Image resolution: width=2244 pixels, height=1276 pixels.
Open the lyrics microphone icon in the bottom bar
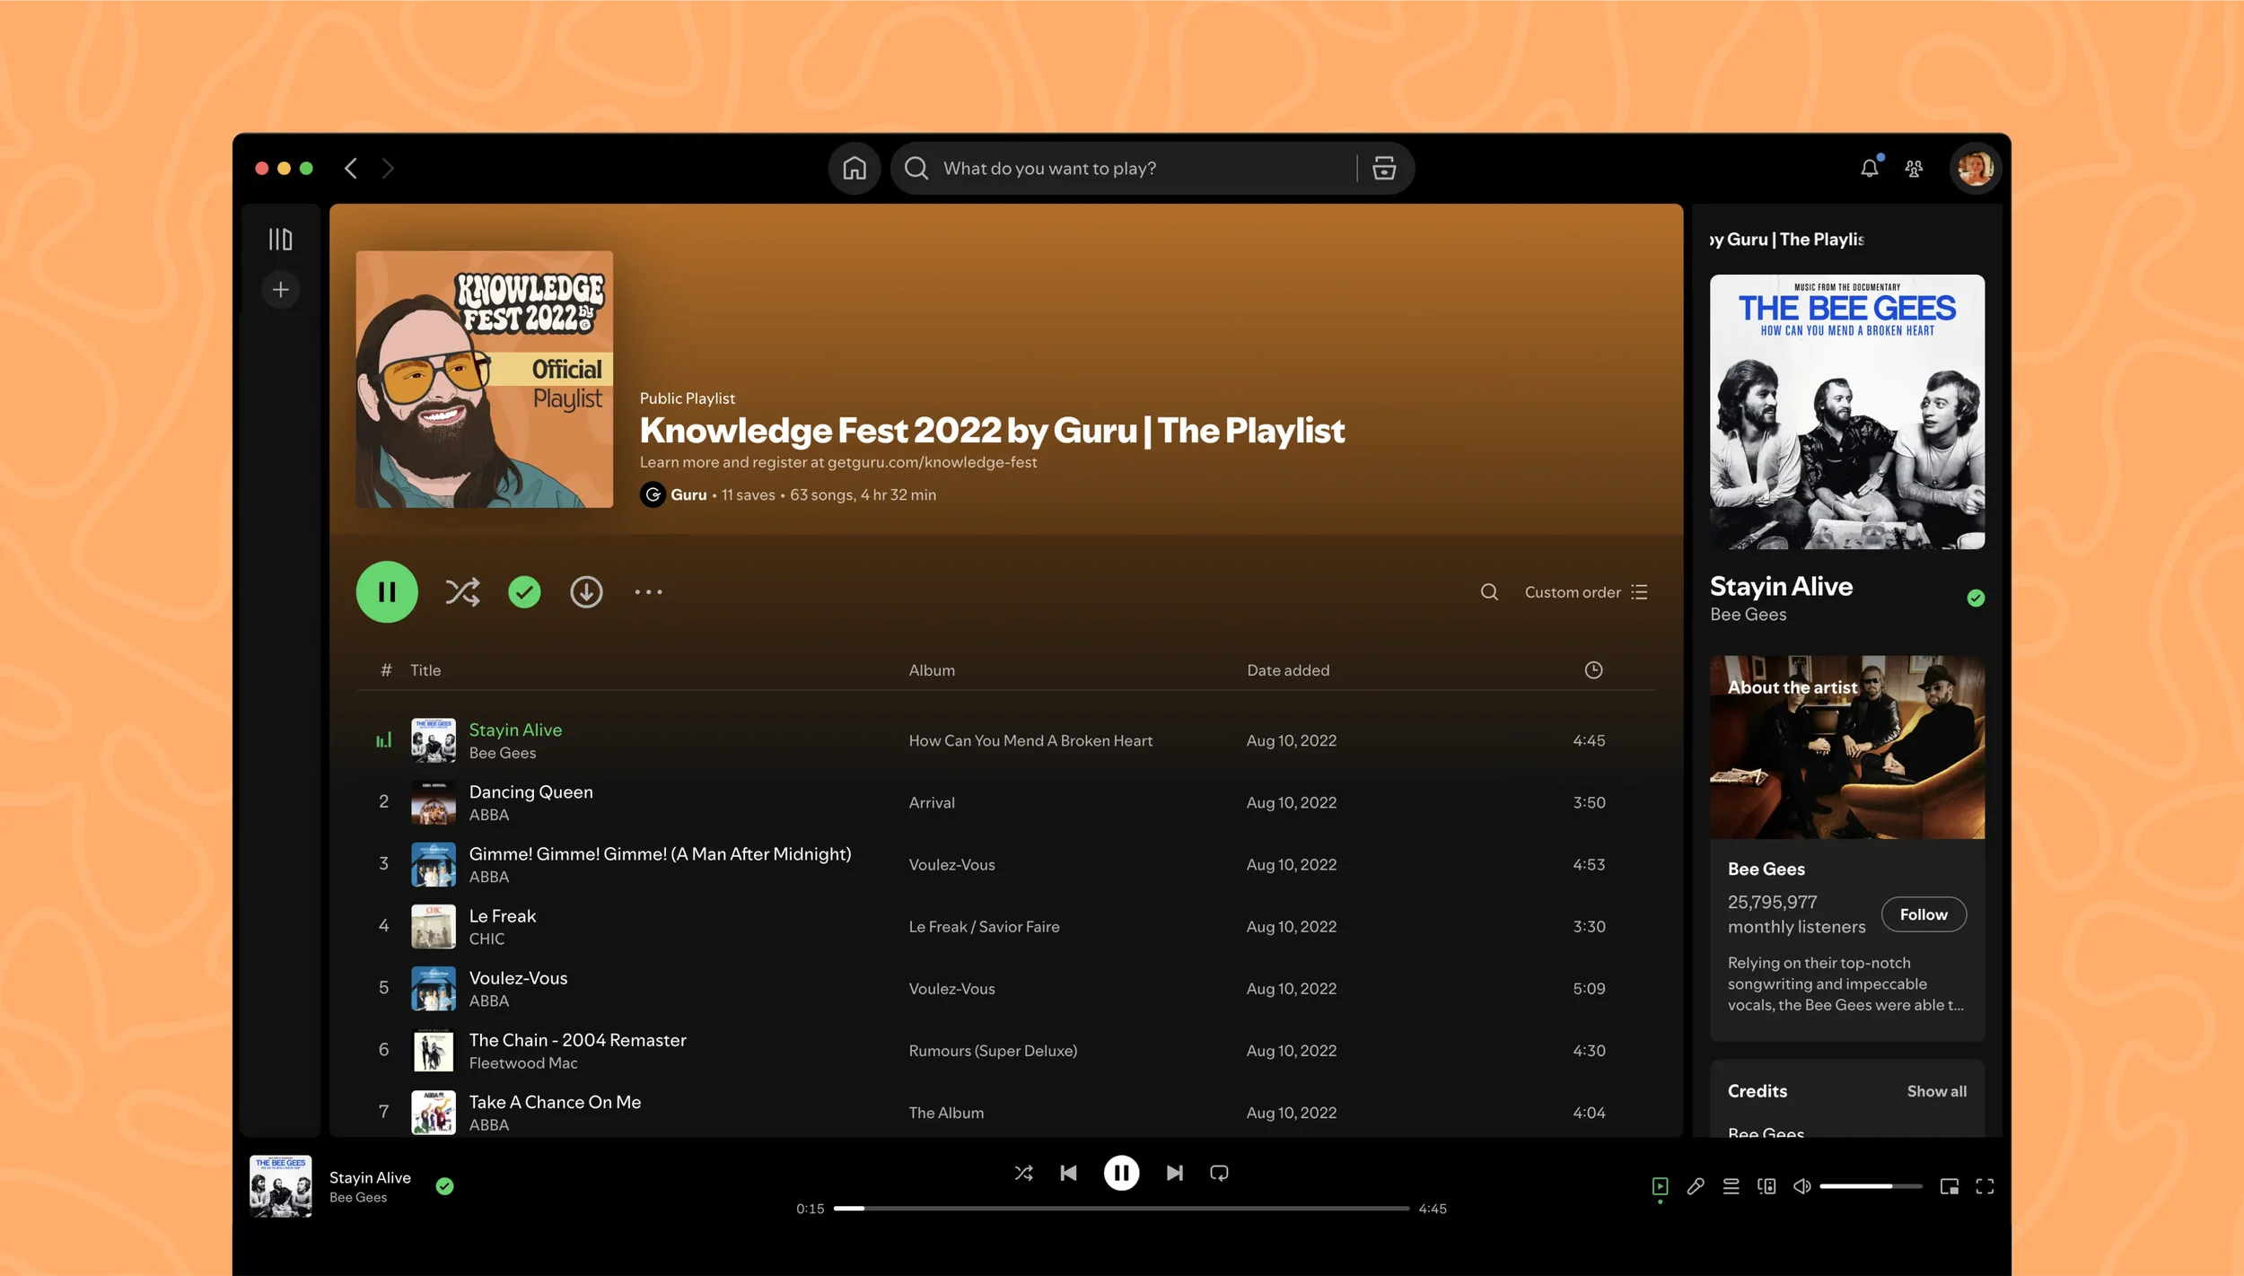pos(1695,1186)
